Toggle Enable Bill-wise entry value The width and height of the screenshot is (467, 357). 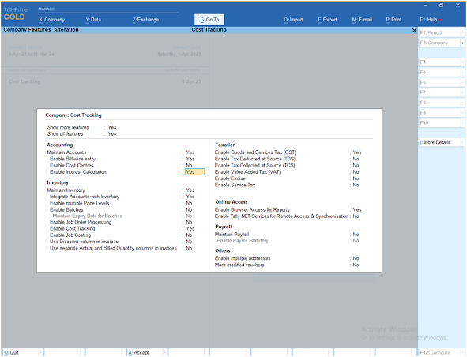coord(190,159)
